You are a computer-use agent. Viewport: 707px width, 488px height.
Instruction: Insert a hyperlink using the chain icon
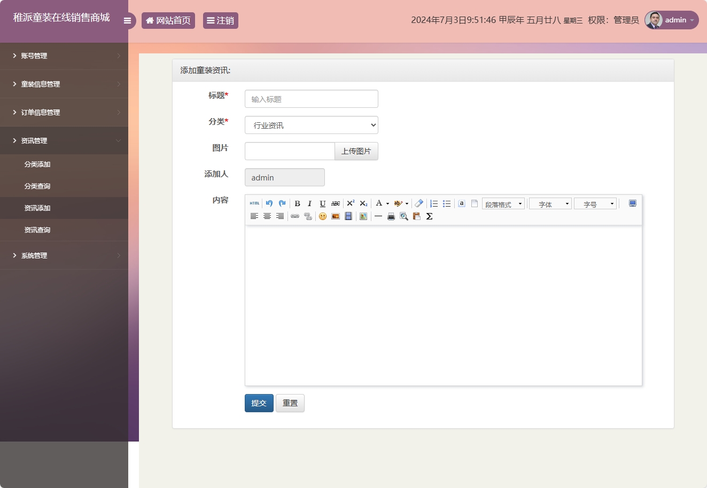click(x=294, y=216)
